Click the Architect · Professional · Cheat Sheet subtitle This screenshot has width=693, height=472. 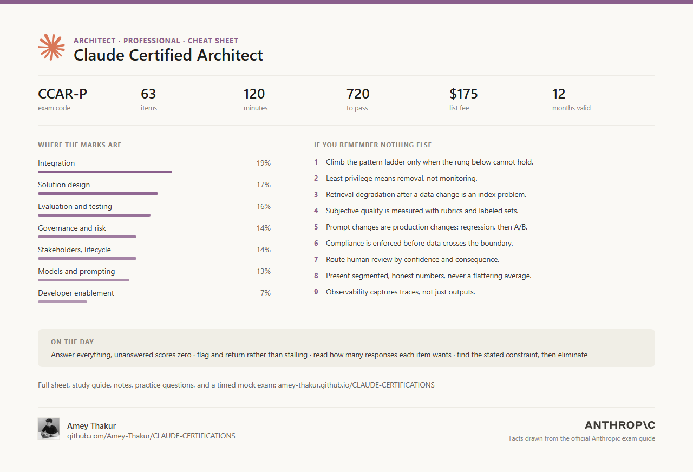pos(156,41)
